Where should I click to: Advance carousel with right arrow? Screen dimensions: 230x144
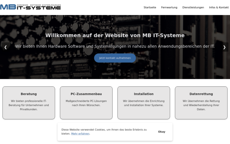[x=224, y=47]
